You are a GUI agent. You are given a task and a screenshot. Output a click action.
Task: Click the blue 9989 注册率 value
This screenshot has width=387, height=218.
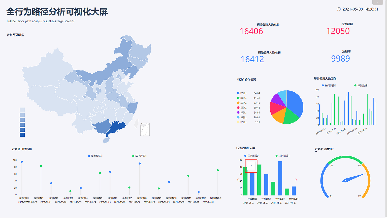tap(340, 59)
